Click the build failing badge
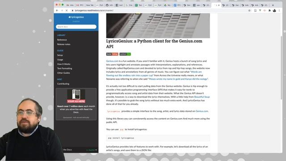Image resolution: width=286 pixels, height=161 pixels. pos(112,54)
